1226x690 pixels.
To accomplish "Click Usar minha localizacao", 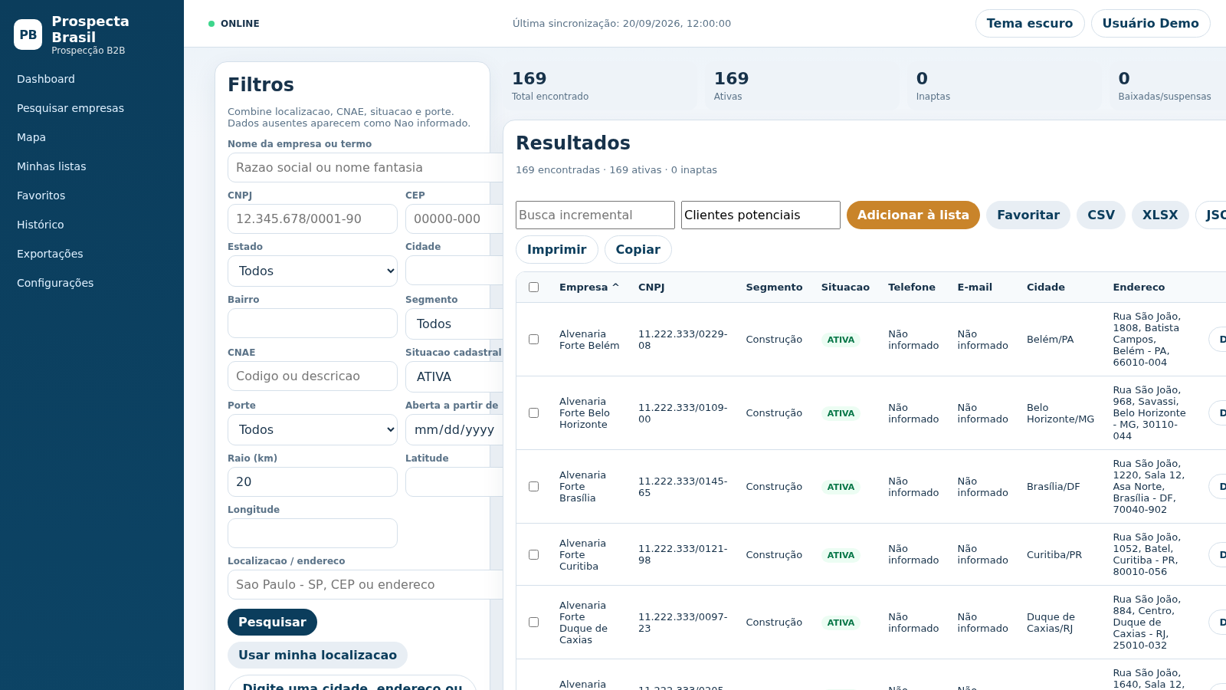I will [317, 655].
